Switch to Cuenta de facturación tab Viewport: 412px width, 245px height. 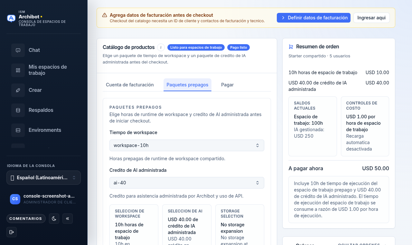pyautogui.click(x=130, y=85)
